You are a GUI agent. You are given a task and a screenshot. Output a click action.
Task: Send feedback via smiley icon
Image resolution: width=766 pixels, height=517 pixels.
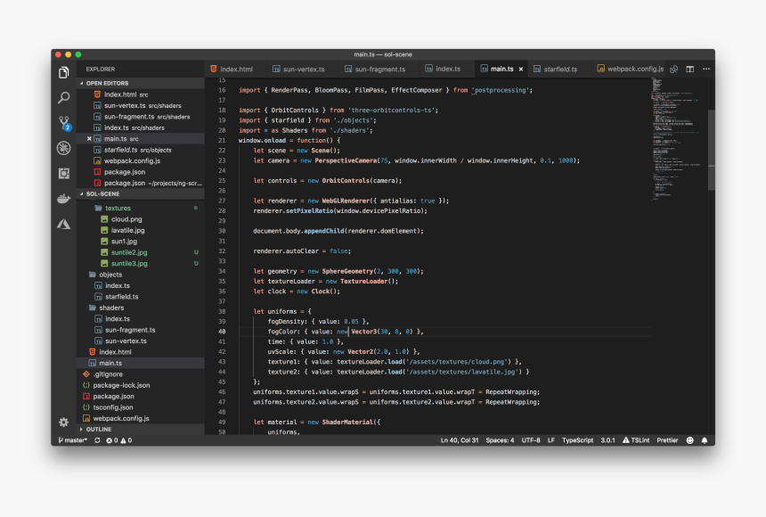(x=689, y=440)
